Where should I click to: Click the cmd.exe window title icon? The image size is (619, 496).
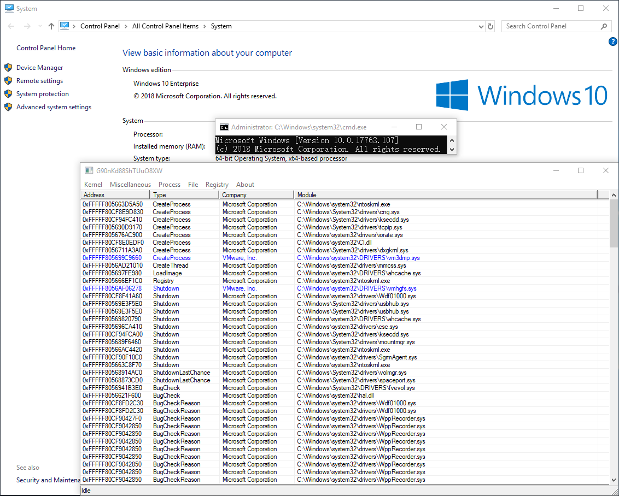(224, 127)
